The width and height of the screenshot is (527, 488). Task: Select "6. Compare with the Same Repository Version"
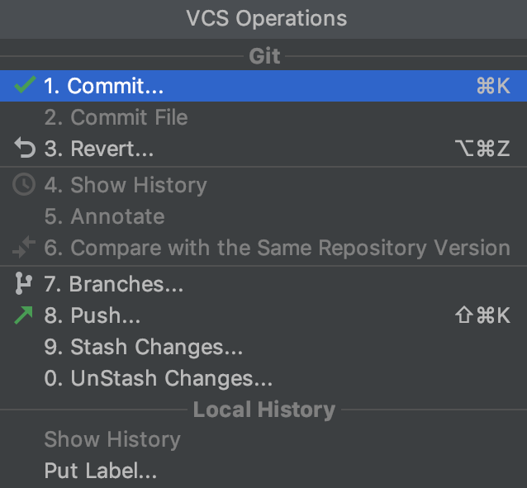coord(277,248)
